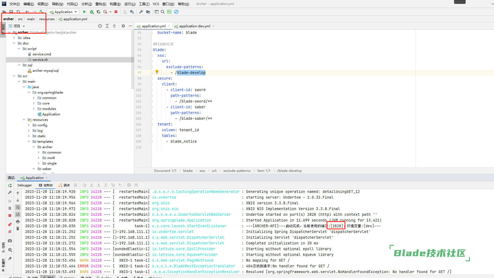Toggle scroll to end in the console
The image size is (494, 278).
(18, 214)
